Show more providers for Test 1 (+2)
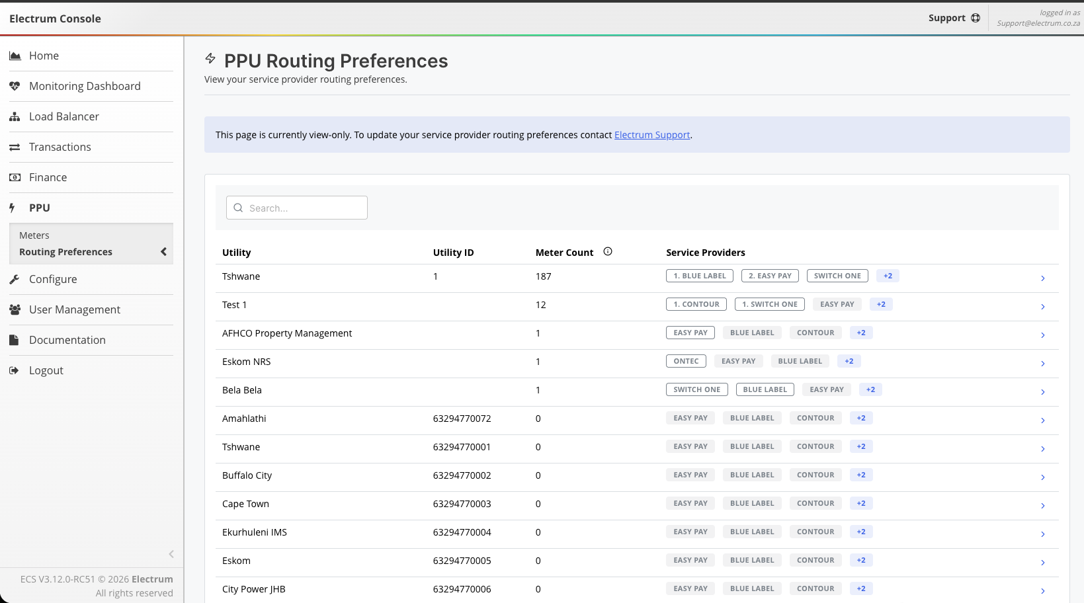Image resolution: width=1084 pixels, height=603 pixels. 881,304
